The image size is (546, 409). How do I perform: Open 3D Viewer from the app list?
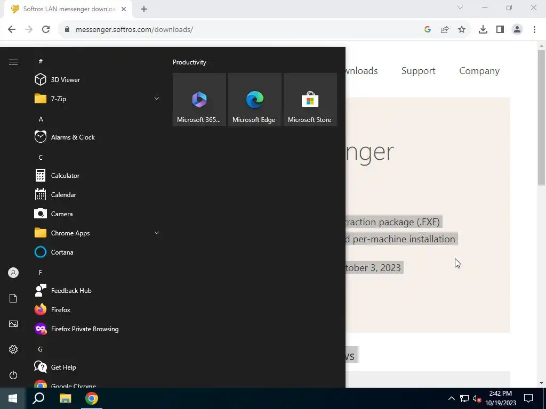[98, 80]
